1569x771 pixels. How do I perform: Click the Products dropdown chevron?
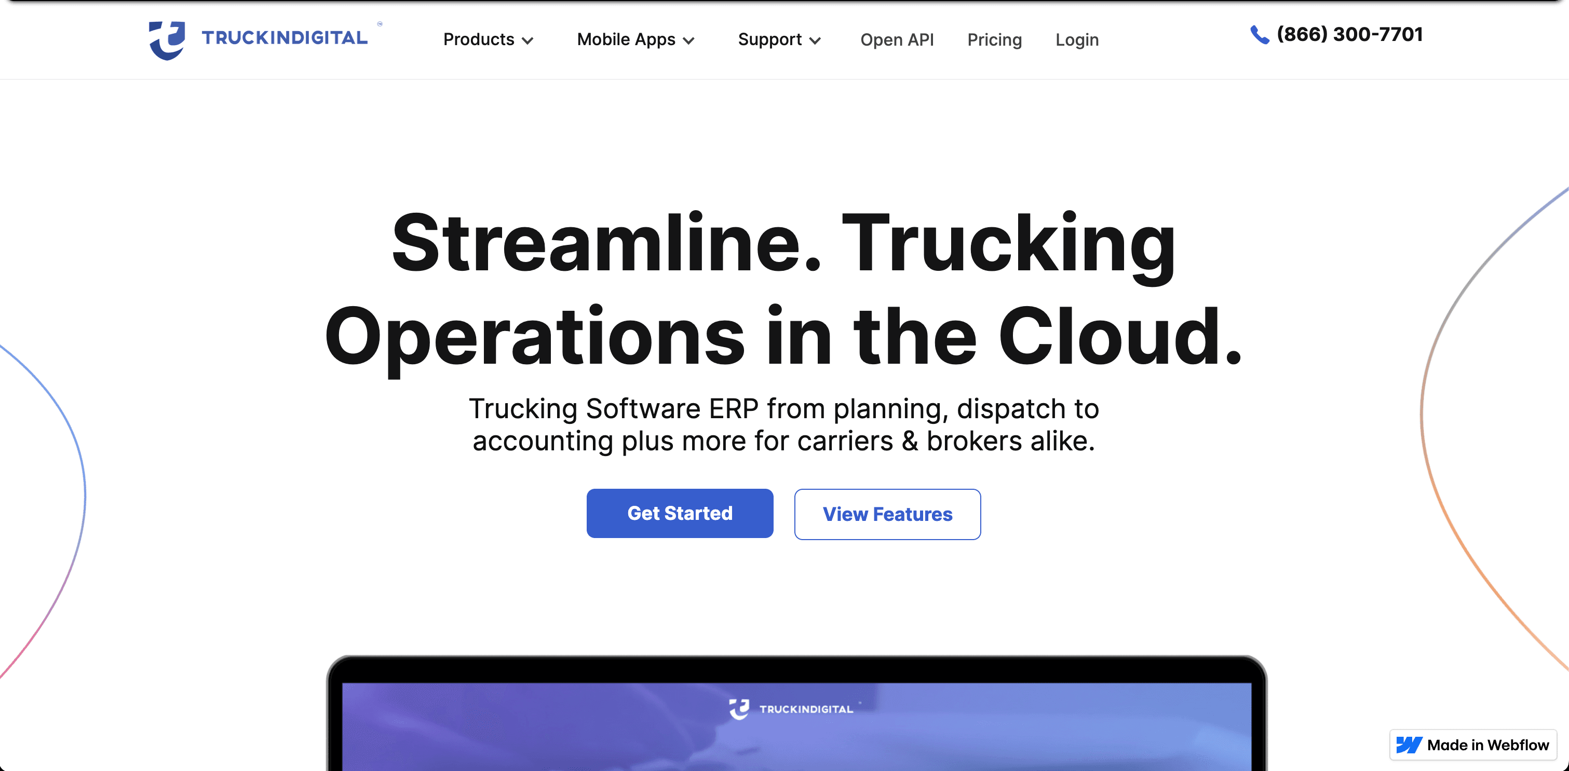tap(527, 41)
